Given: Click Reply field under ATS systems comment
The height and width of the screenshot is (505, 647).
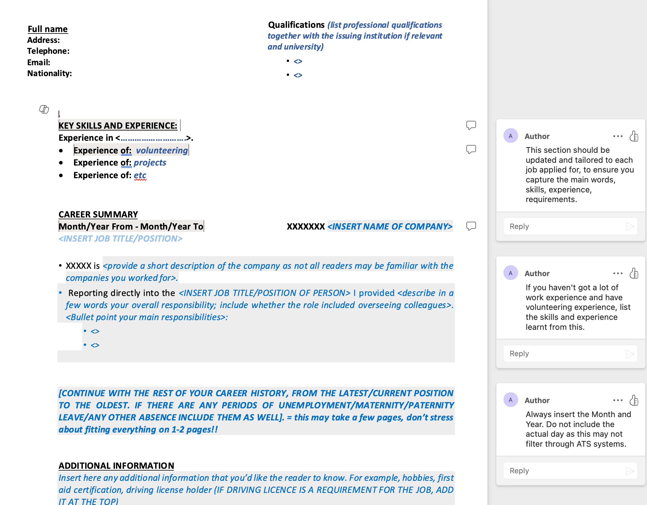Looking at the screenshot, I should (x=562, y=471).
